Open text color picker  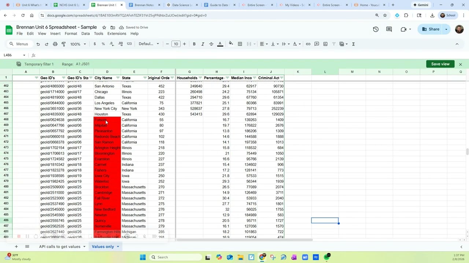[x=220, y=44]
